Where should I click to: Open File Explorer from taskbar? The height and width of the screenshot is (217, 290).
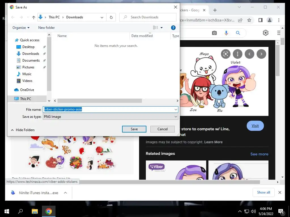(x=35, y=211)
